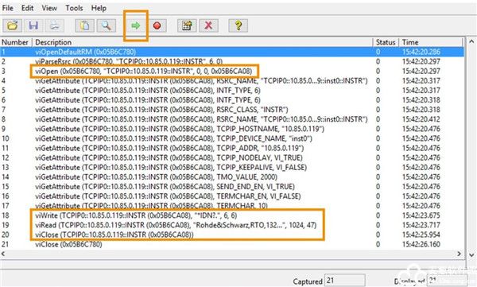Click time value 15:42:23.675
Screen dimensions: 477x287
coord(421,215)
